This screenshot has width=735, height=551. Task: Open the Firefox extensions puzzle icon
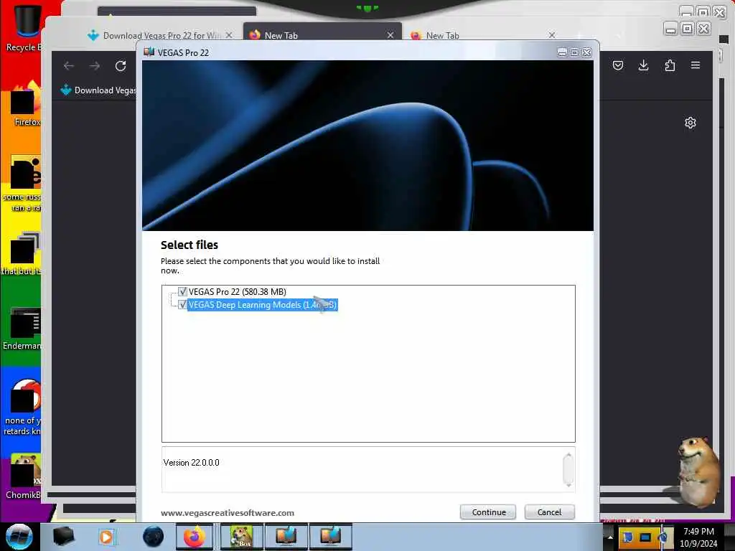[x=670, y=65]
